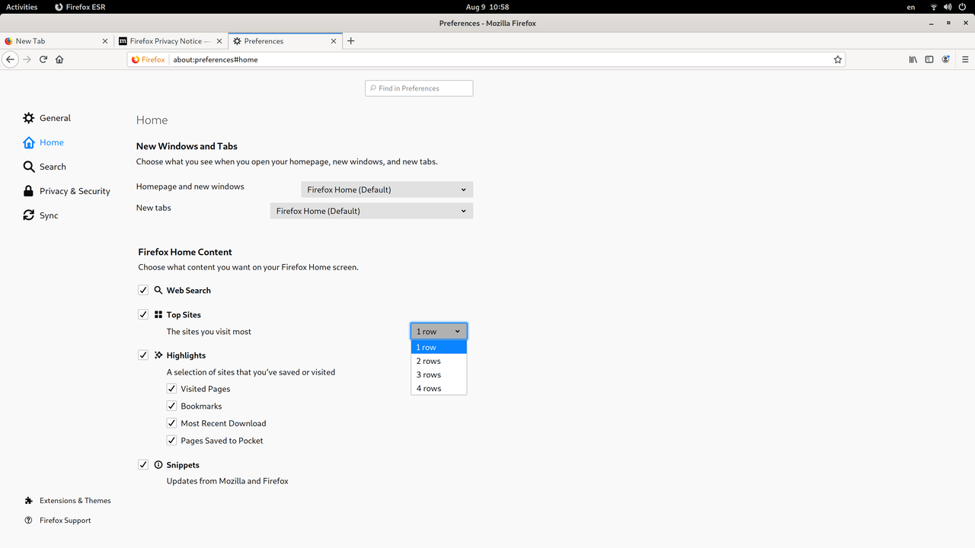The width and height of the screenshot is (975, 548).
Task: Click the Forward navigation arrow
Action: (27, 59)
